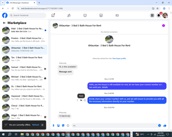
Task: Open Cheryl conversation
Action: [x=24, y=107]
